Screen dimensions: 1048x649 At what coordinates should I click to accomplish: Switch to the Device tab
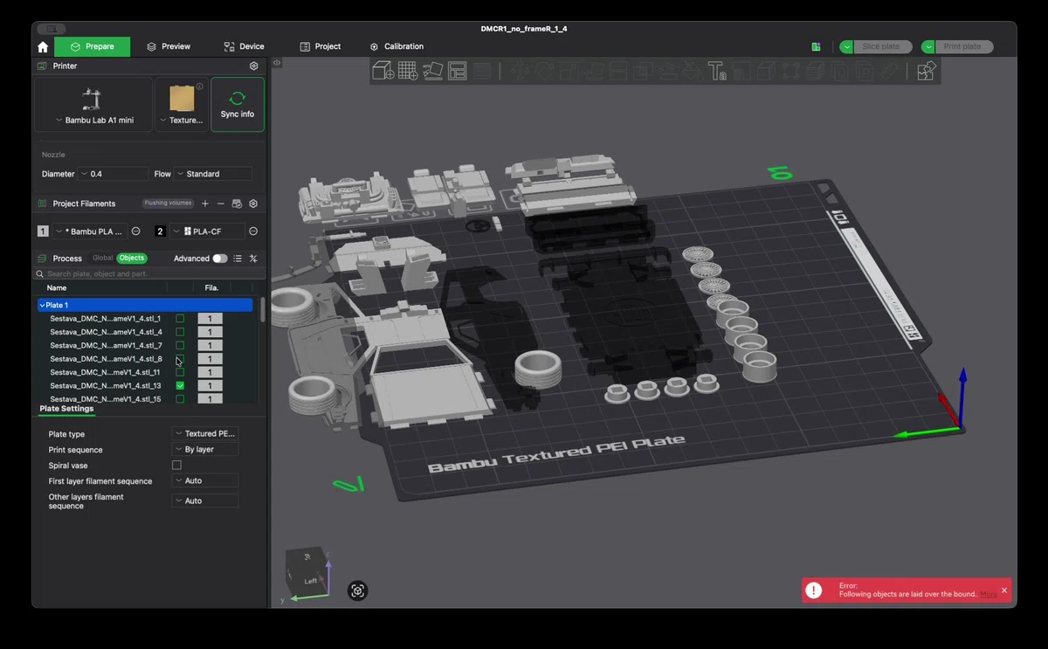(244, 46)
